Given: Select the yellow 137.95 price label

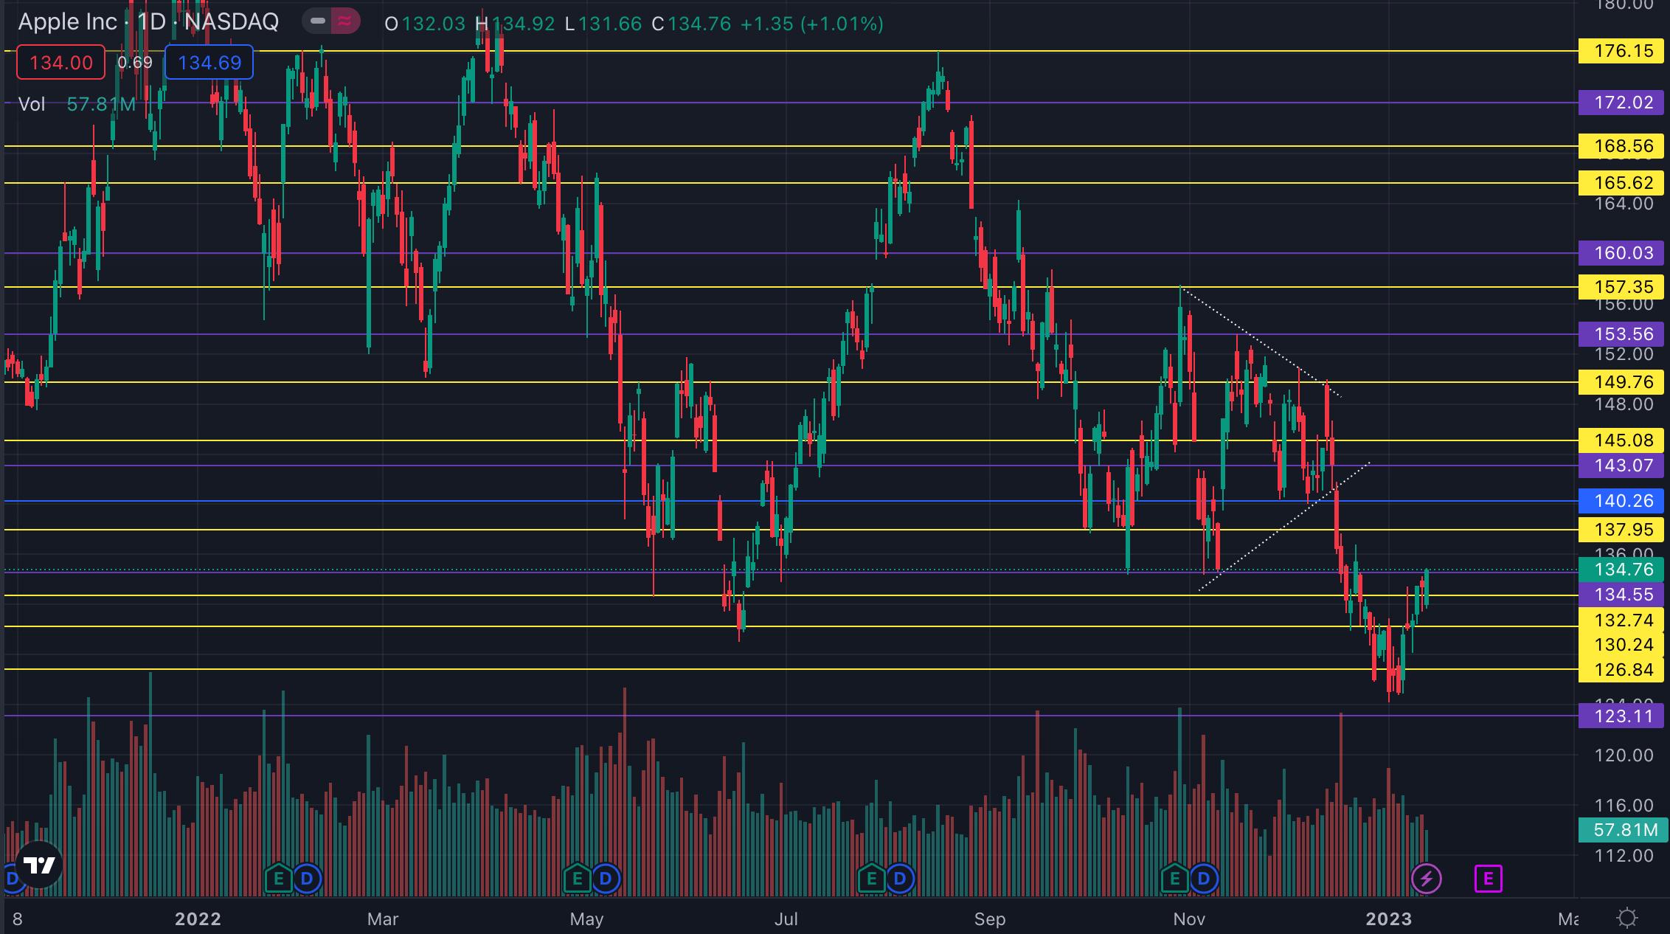Looking at the screenshot, I should pyautogui.click(x=1621, y=530).
